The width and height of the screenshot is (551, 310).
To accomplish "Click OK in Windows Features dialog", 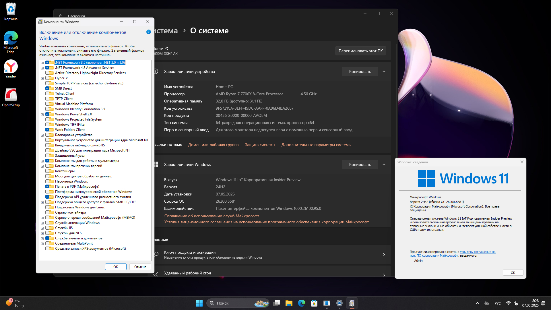I will pyautogui.click(x=116, y=267).
